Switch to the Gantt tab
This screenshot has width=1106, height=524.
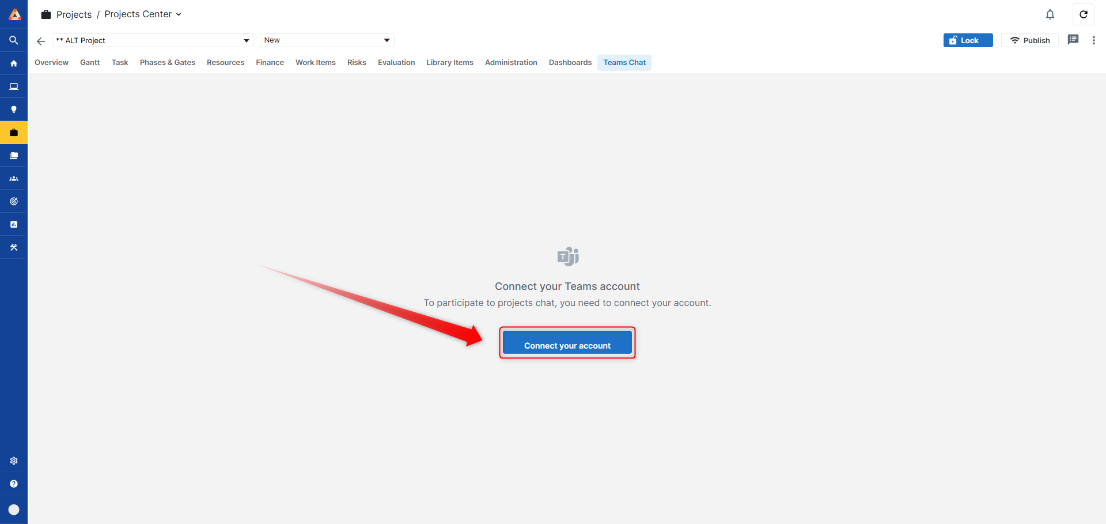coord(90,63)
